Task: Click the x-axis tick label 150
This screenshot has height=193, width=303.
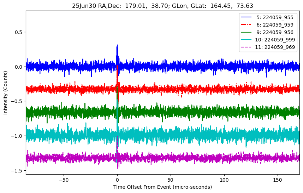Action: point(278,180)
